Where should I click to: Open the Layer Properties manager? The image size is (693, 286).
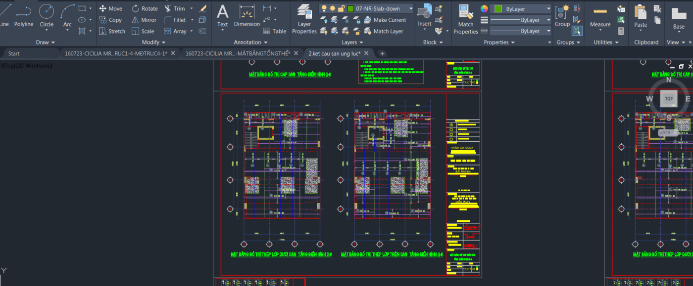(304, 20)
